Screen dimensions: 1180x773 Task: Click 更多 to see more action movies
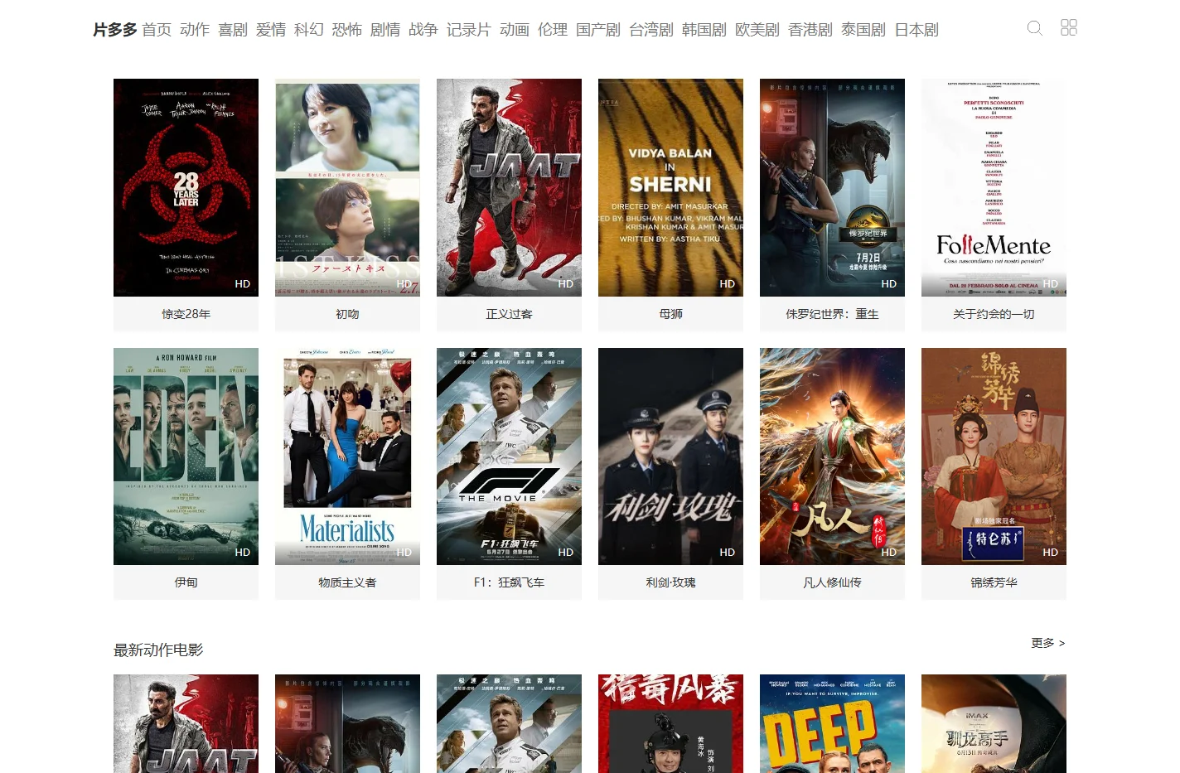(1047, 643)
